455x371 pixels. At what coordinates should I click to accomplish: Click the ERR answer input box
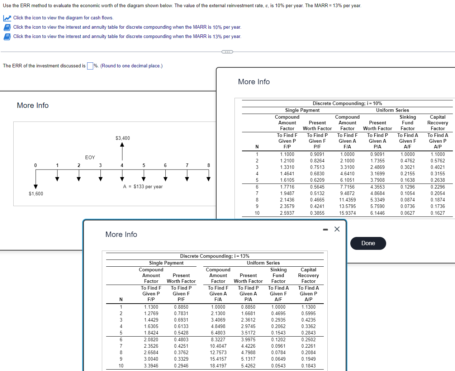89,66
